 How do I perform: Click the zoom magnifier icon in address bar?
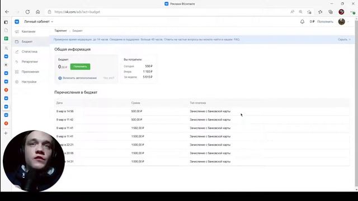coord(301,12)
